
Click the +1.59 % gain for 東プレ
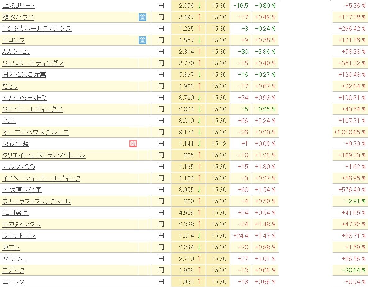coord(355,247)
